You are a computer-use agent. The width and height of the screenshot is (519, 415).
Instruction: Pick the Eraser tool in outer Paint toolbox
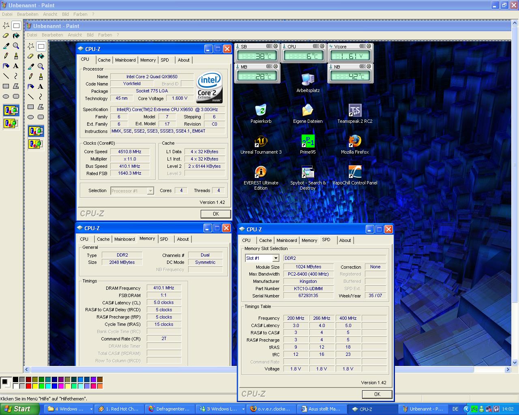coord(6,36)
